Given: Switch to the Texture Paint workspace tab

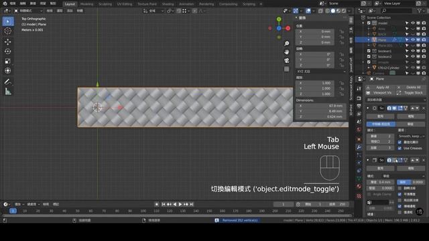Looking at the screenshot, I should 147,4.
